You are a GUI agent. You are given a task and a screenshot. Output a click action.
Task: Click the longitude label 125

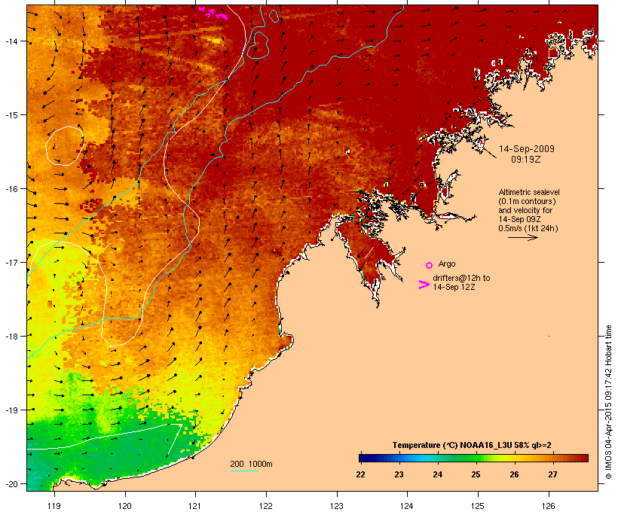point(478,506)
